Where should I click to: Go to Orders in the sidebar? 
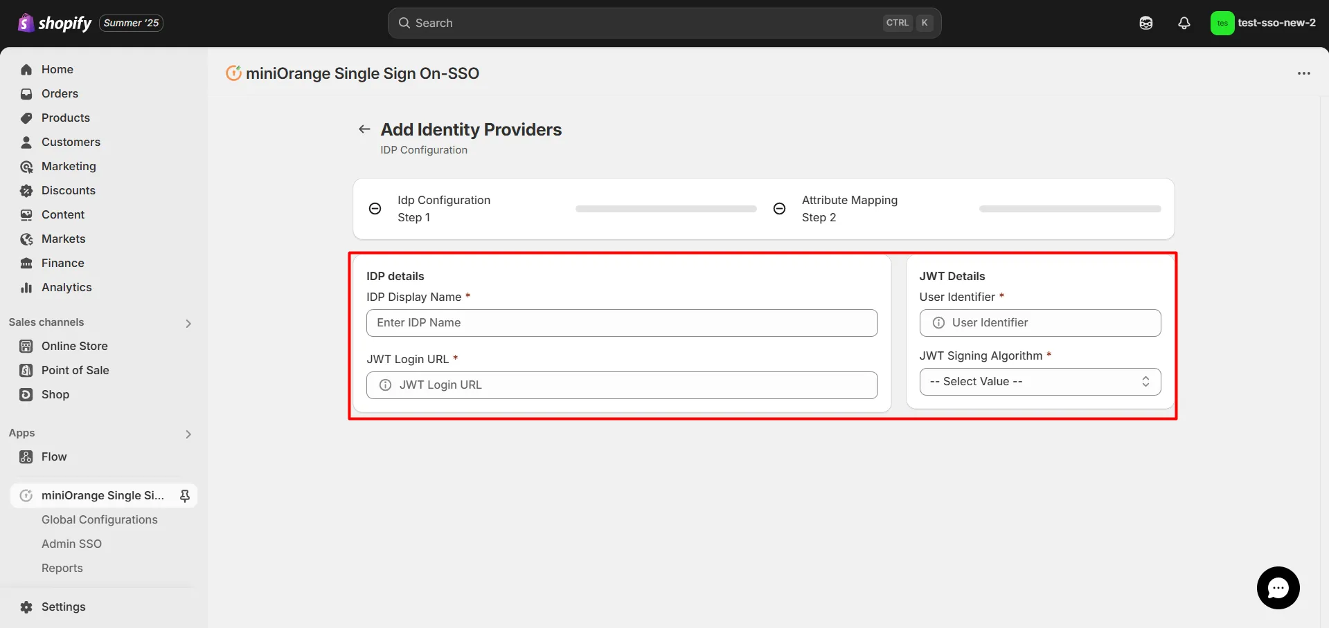tap(60, 93)
